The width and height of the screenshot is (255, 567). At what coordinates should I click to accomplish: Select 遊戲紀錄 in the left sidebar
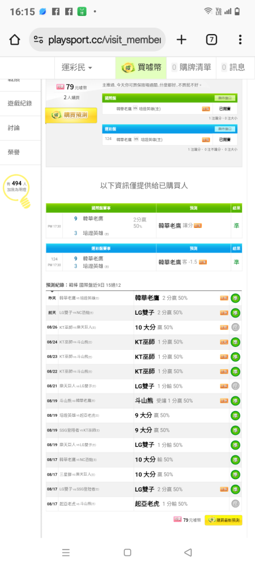(20, 103)
